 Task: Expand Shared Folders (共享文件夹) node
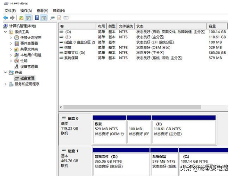(x=11, y=49)
